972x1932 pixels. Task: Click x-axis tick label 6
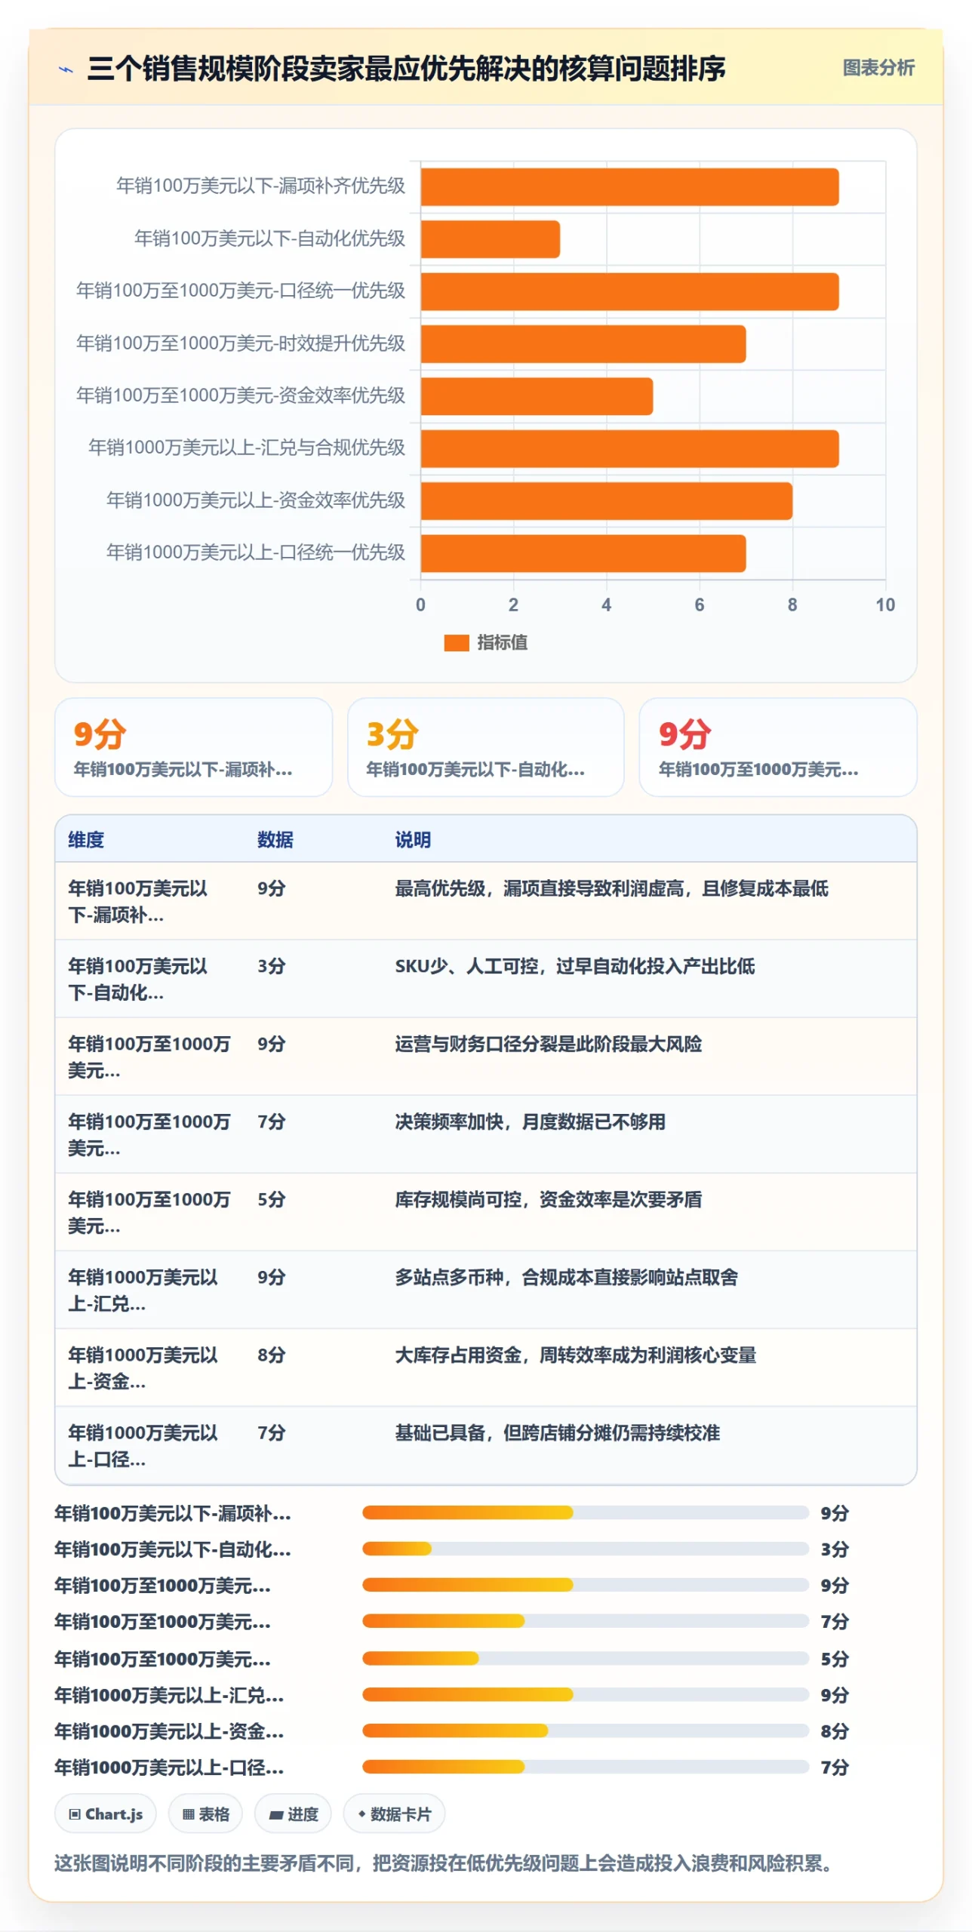click(700, 605)
